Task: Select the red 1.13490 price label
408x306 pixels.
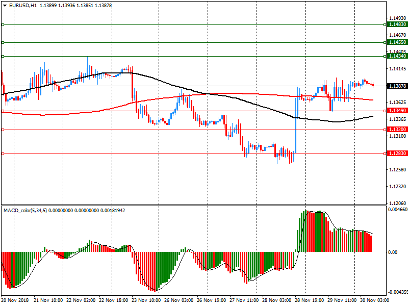Action: 397,111
